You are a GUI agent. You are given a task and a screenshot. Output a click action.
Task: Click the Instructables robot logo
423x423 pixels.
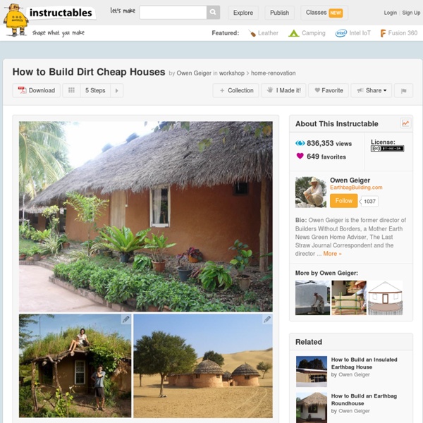pyautogui.click(x=16, y=20)
